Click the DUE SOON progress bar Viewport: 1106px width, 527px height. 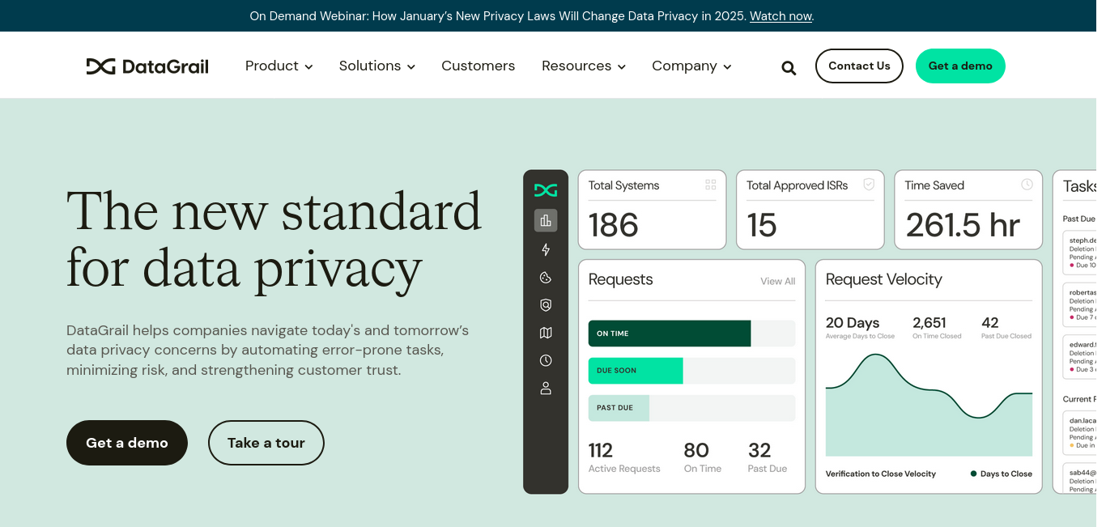(692, 371)
